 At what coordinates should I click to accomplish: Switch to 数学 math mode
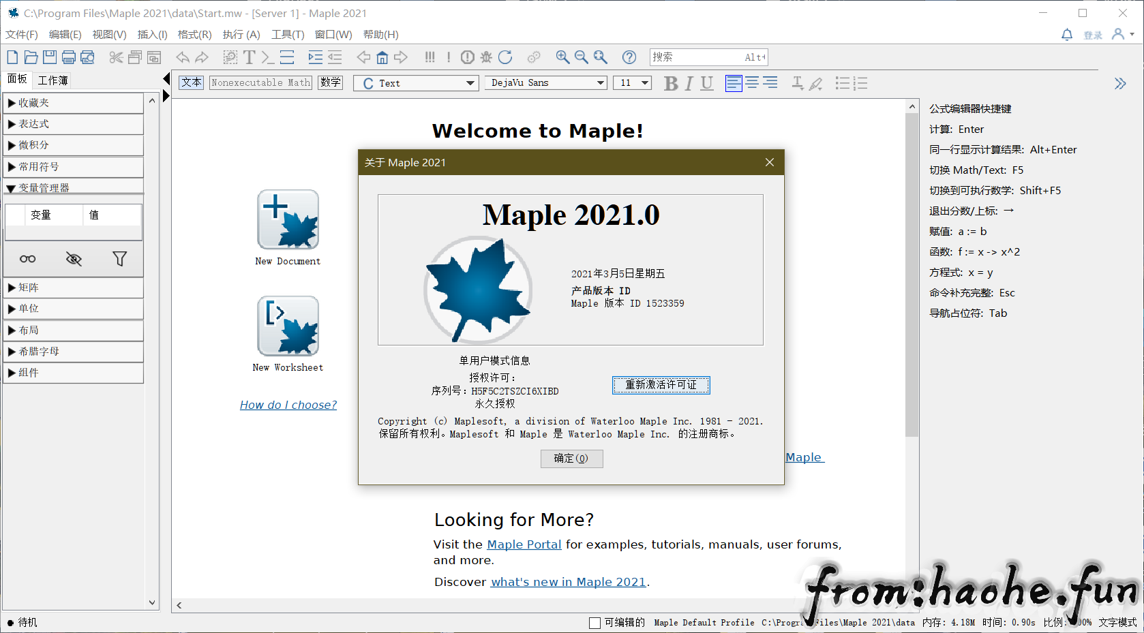[x=330, y=82]
